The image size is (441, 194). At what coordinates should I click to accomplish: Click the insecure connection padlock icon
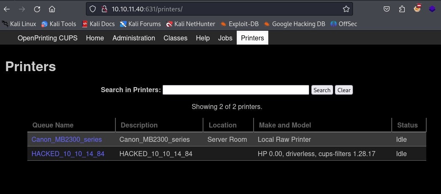pyautogui.click(x=104, y=9)
